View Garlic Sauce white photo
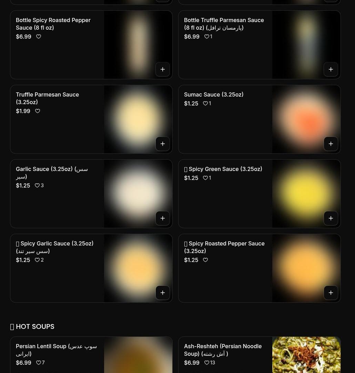 point(138,194)
